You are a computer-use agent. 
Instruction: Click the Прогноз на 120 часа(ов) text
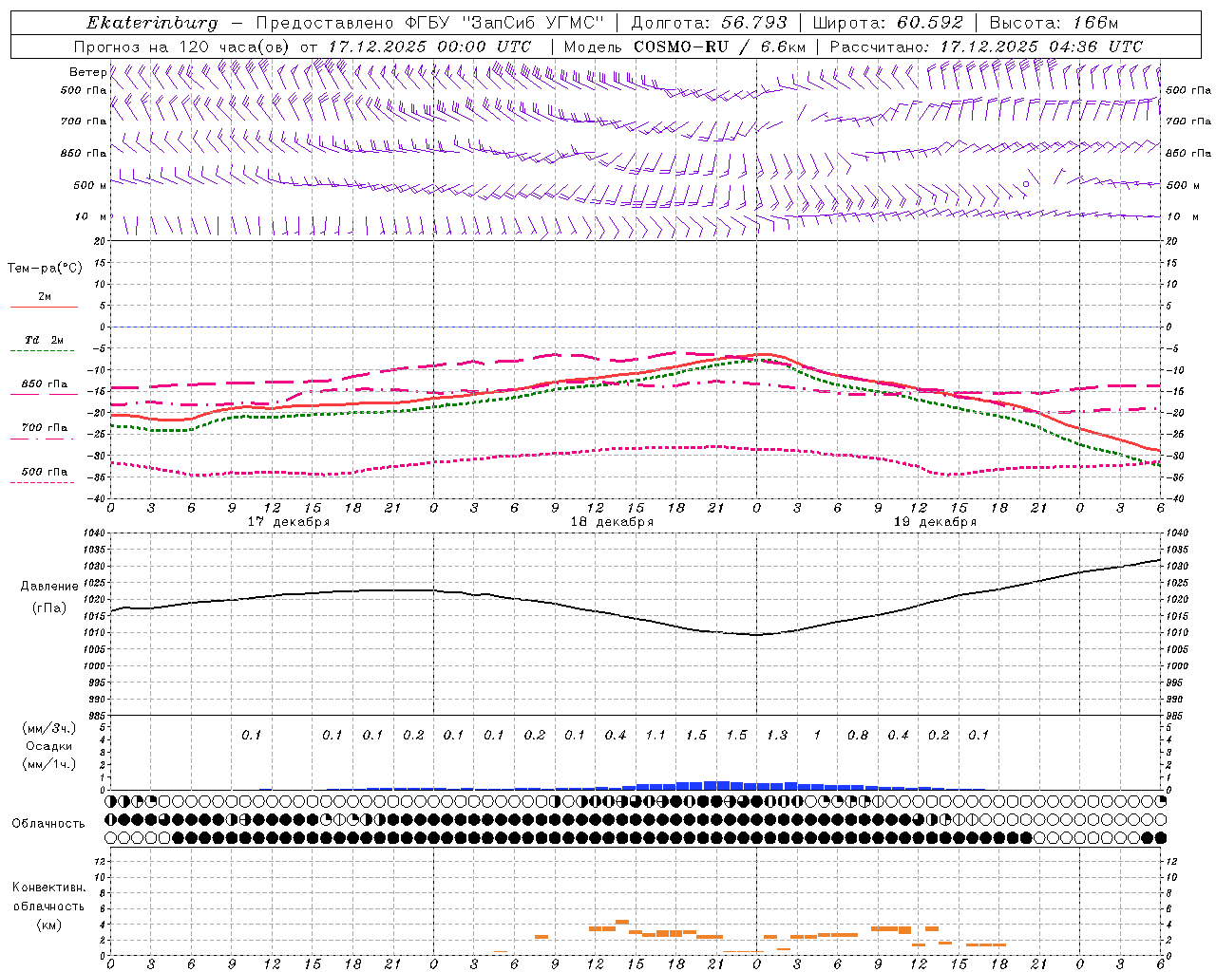182,47
